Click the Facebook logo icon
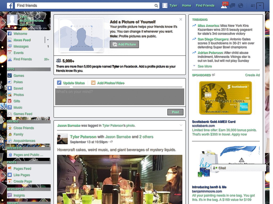The image size is (273, 204). pyautogui.click(x=10, y=6)
